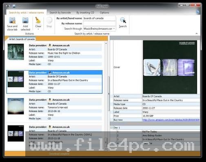The image size is (206, 162).
Task: Open the Amazon Buy now link
Action: pos(171,120)
